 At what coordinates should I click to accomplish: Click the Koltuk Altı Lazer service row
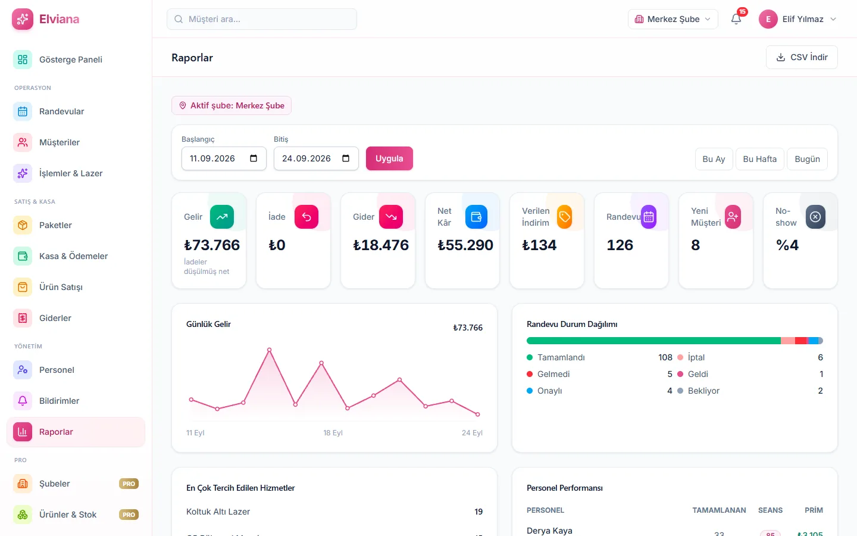pos(334,512)
